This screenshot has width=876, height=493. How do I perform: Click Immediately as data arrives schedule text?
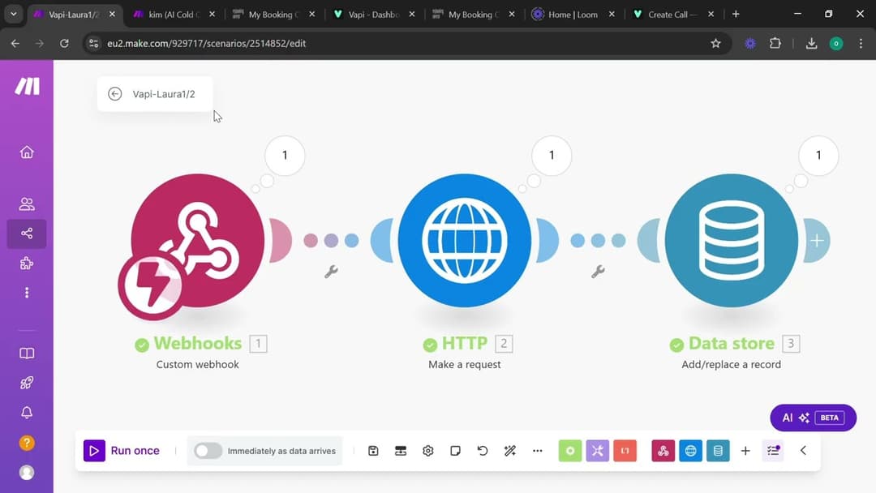281,451
